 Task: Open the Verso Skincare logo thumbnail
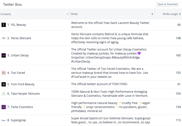click(4, 38)
